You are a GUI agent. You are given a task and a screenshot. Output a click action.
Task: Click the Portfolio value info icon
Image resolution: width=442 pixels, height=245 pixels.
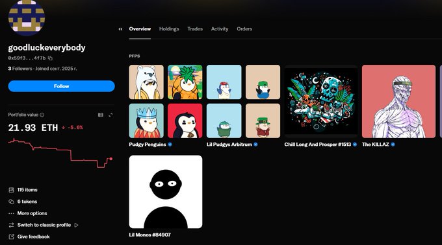(42, 115)
